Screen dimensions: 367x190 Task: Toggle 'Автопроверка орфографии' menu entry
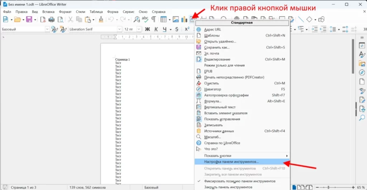point(242,95)
